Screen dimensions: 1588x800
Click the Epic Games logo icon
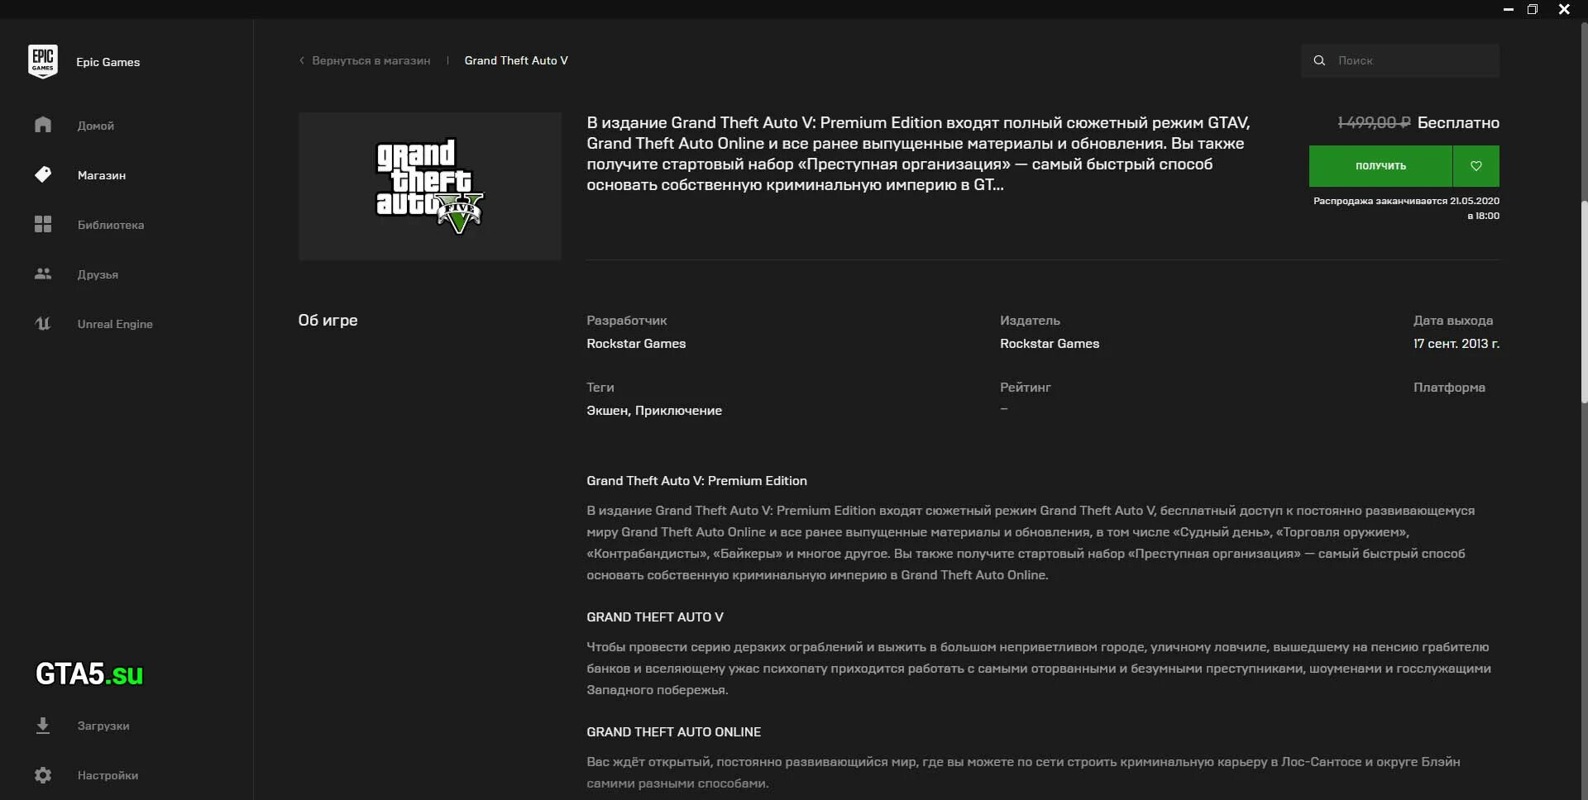tap(43, 62)
